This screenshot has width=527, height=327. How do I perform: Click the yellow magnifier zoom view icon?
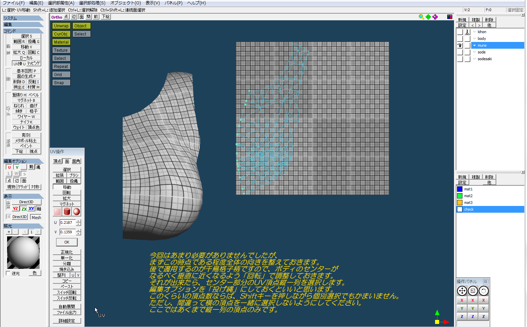coord(421,17)
